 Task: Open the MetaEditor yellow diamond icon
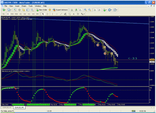[50, 10]
